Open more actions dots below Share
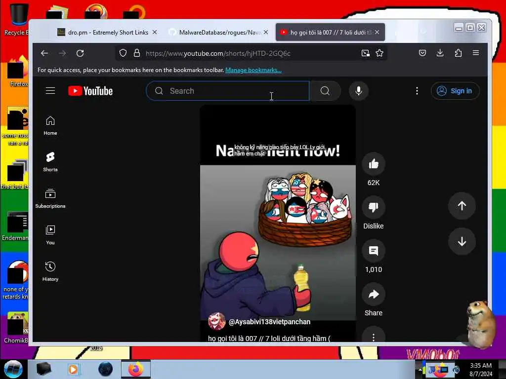 point(374,337)
